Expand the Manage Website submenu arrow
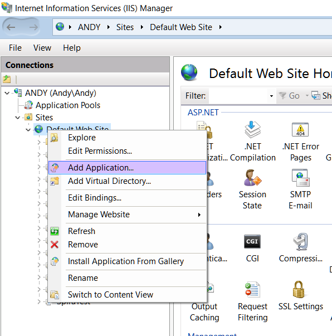The image size is (332, 336). [x=199, y=215]
